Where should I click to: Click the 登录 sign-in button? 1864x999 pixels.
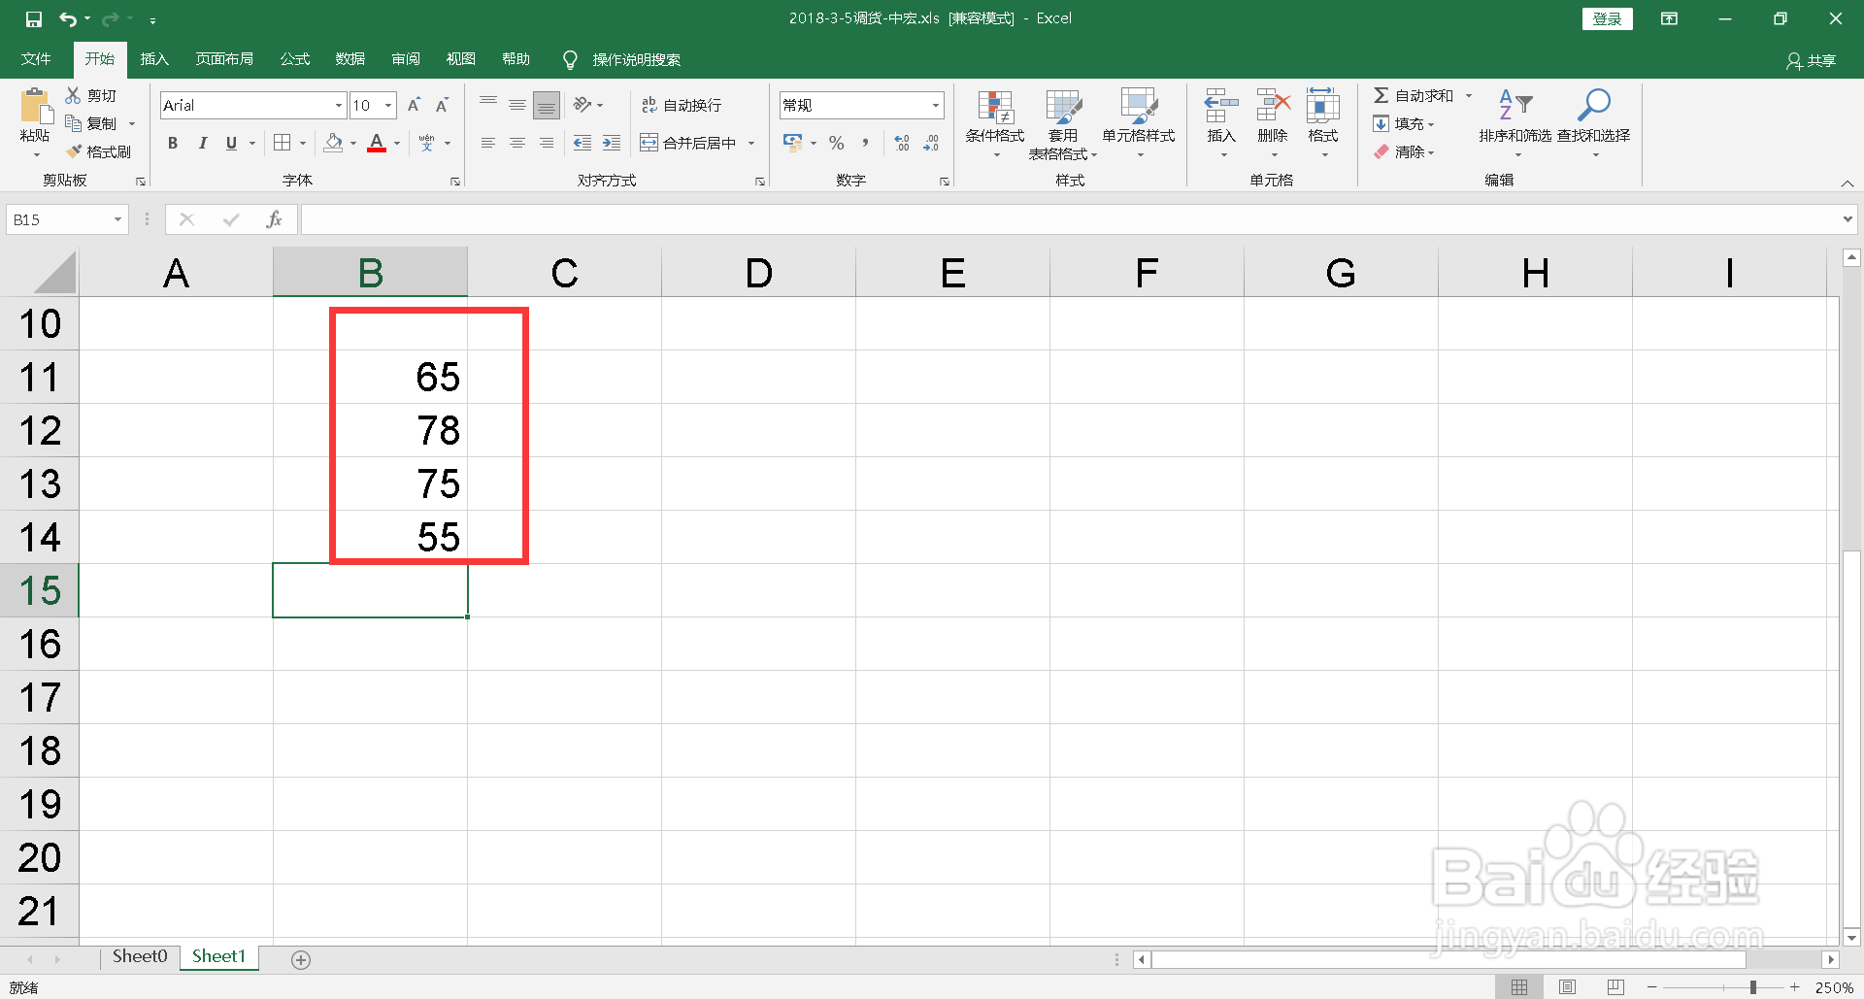point(1607,18)
